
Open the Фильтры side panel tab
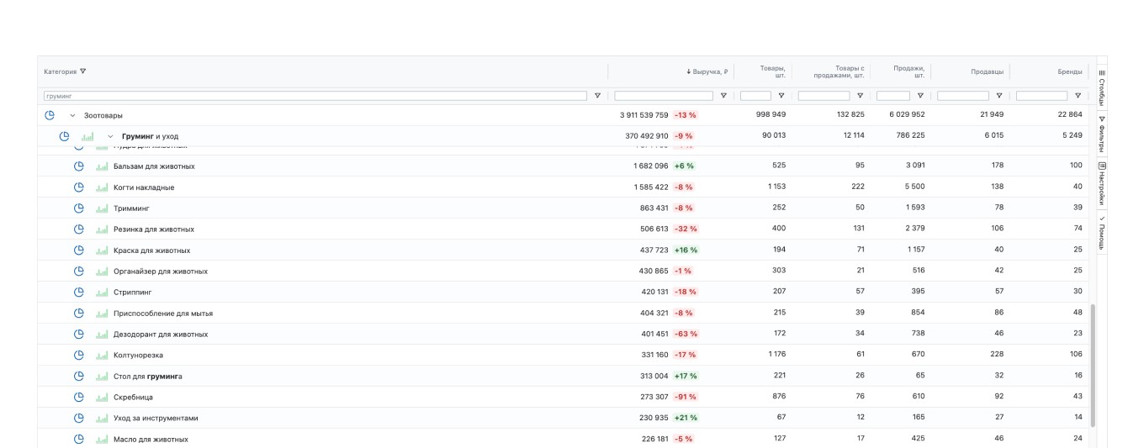pyautogui.click(x=1102, y=134)
